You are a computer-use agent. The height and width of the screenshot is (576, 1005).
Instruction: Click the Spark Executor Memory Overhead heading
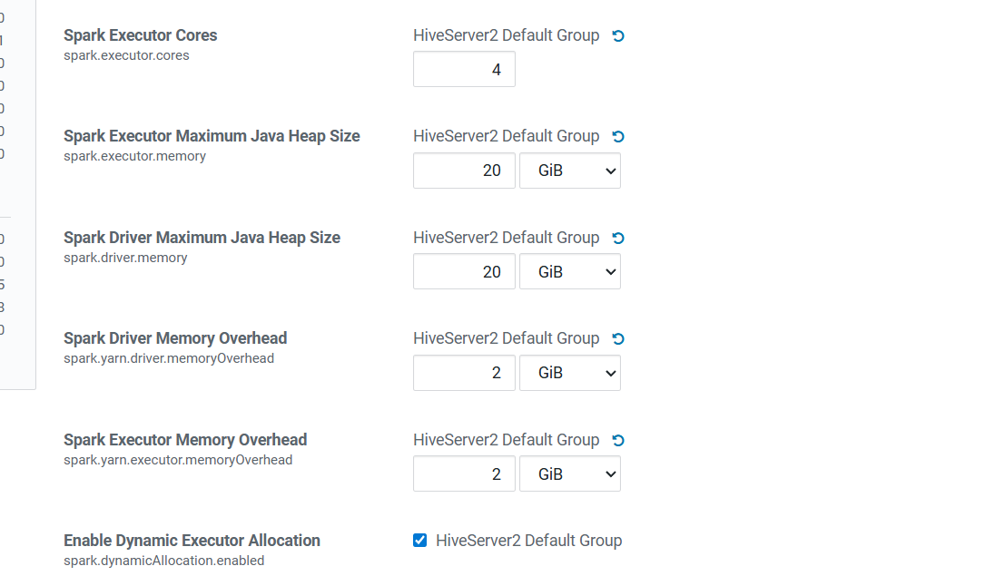click(x=185, y=440)
